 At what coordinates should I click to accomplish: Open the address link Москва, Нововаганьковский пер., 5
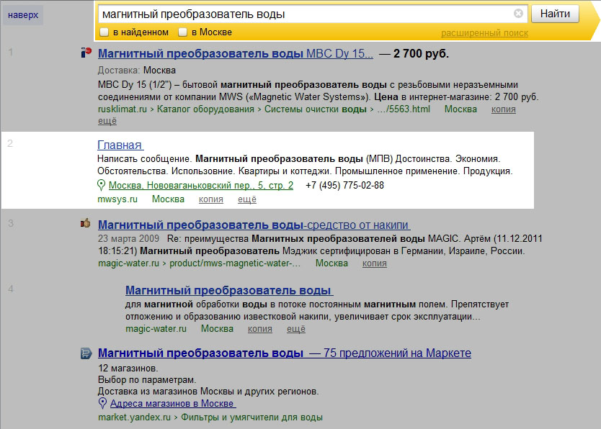tap(201, 185)
